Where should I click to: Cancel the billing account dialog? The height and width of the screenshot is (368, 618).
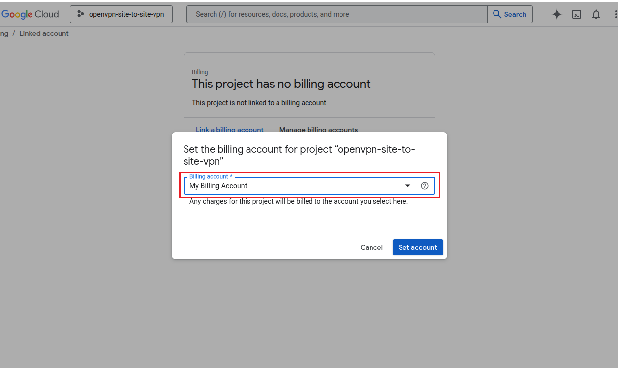tap(371, 247)
